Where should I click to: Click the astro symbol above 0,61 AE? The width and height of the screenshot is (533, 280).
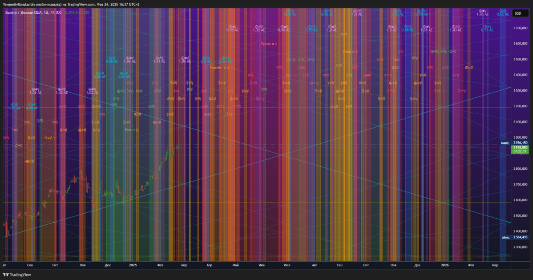[15, 105]
